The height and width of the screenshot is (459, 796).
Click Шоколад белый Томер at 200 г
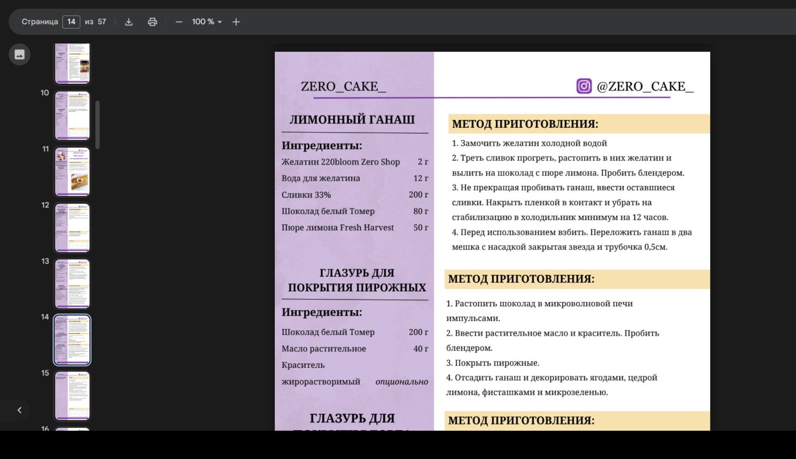pos(328,332)
